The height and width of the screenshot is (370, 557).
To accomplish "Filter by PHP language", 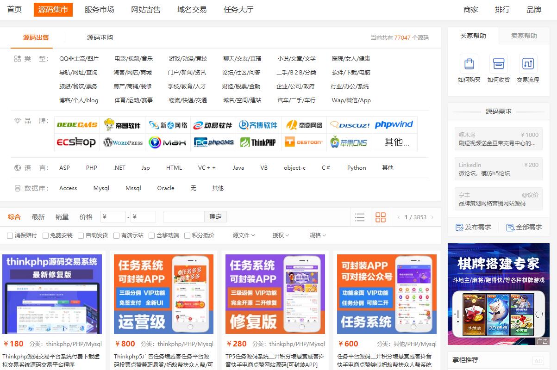I will 92,168.
